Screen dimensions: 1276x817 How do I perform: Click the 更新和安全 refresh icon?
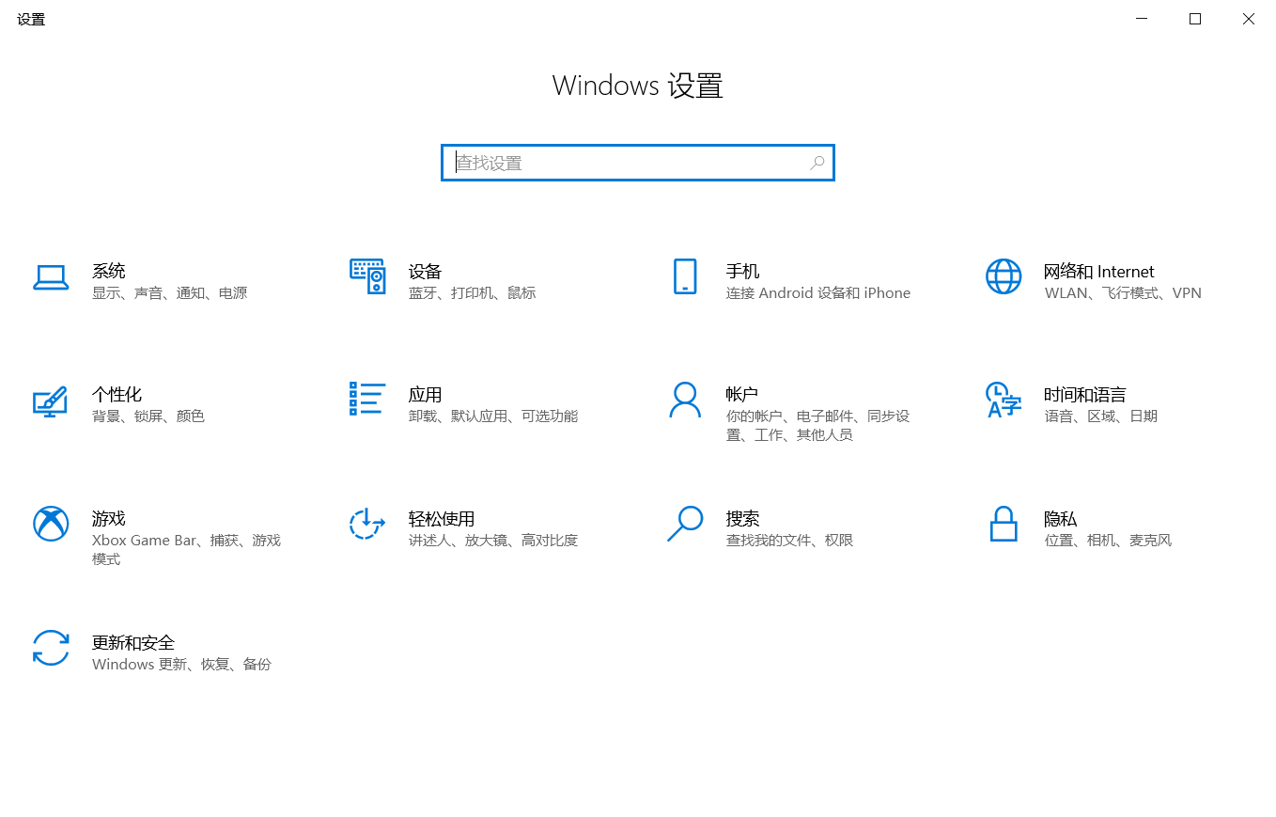51,650
